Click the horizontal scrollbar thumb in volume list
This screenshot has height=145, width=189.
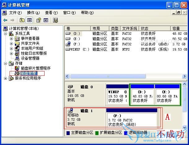click(108, 76)
